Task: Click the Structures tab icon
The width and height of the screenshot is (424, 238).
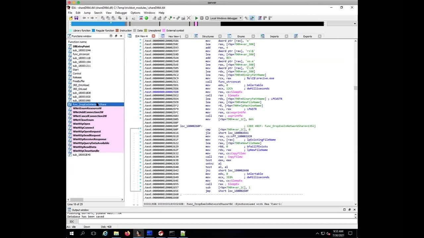Action: 196,36
